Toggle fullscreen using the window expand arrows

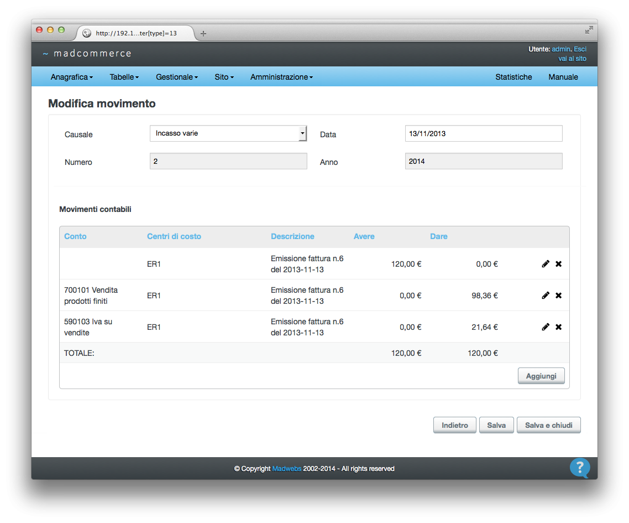589,30
